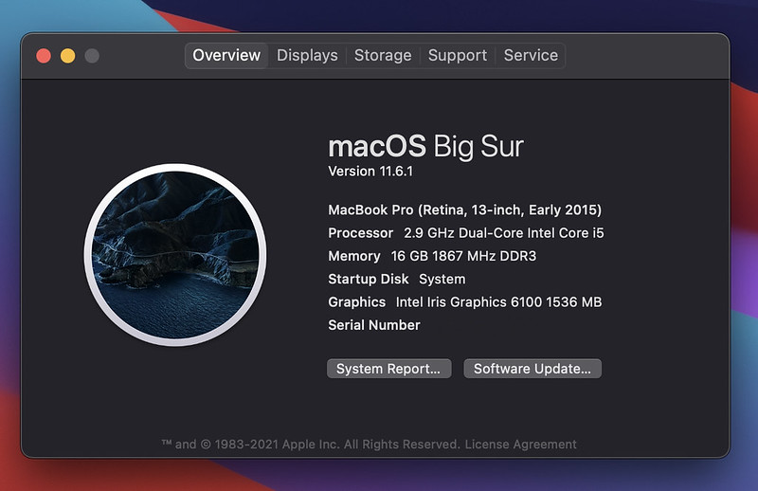This screenshot has width=758, height=491.
Task: Select the MacBook Pro model name line
Action: (x=465, y=209)
